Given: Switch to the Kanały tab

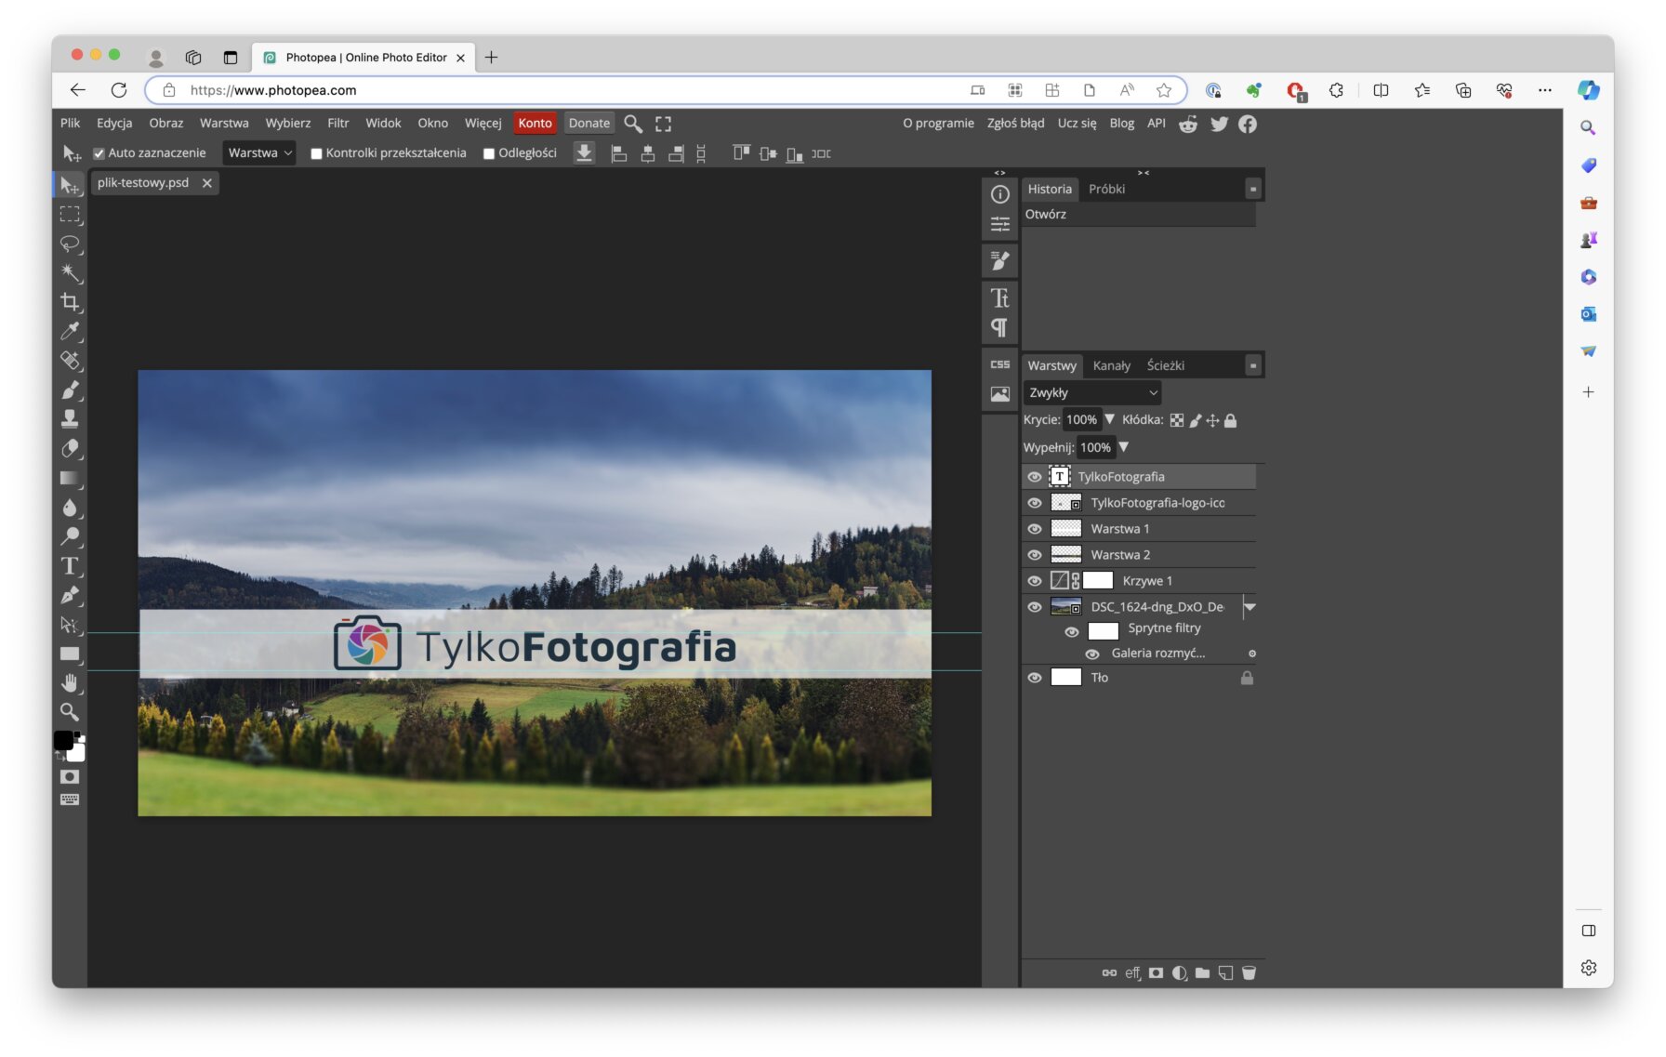Looking at the screenshot, I should coord(1111,365).
